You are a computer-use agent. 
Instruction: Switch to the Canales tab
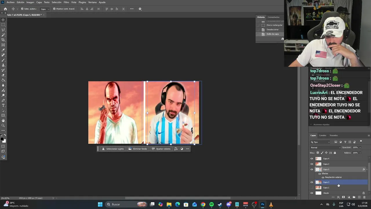pyautogui.click(x=323, y=135)
